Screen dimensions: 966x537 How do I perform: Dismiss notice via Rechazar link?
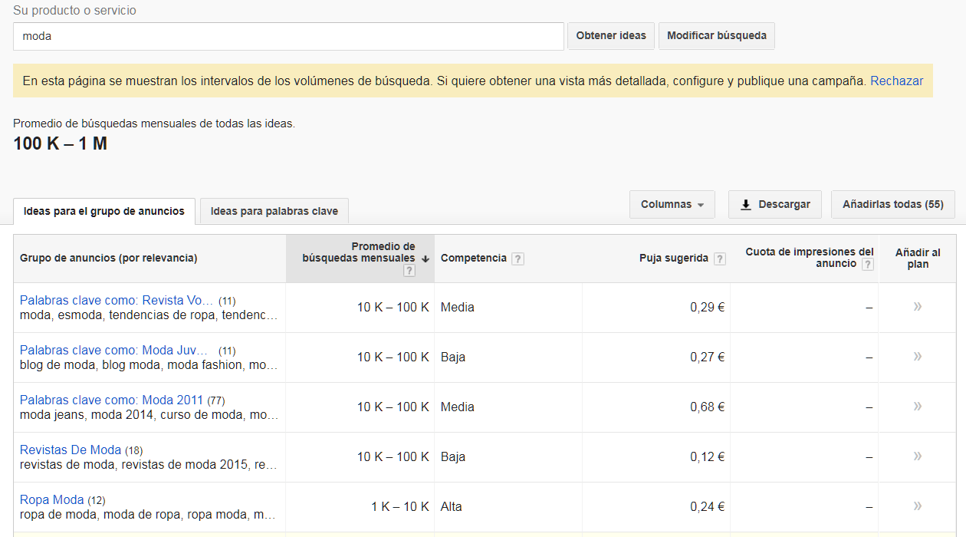tap(896, 81)
